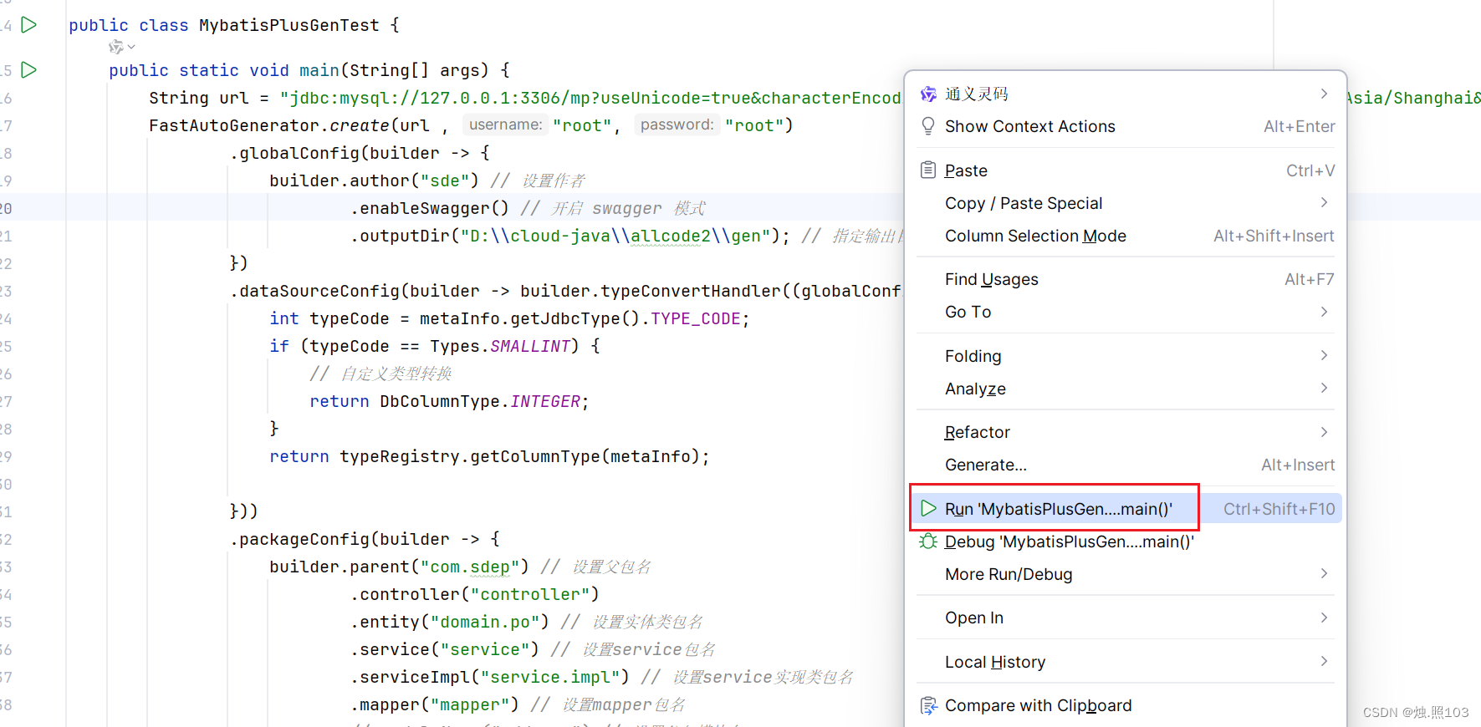Click the "controller" string literal
Screen dimensions: 1481x727
(530, 594)
